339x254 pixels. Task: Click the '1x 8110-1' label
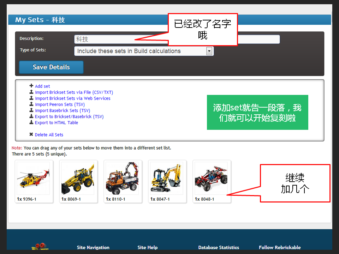point(115,199)
